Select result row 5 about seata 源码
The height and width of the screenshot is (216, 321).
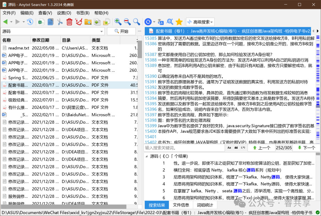click(x=230, y=191)
